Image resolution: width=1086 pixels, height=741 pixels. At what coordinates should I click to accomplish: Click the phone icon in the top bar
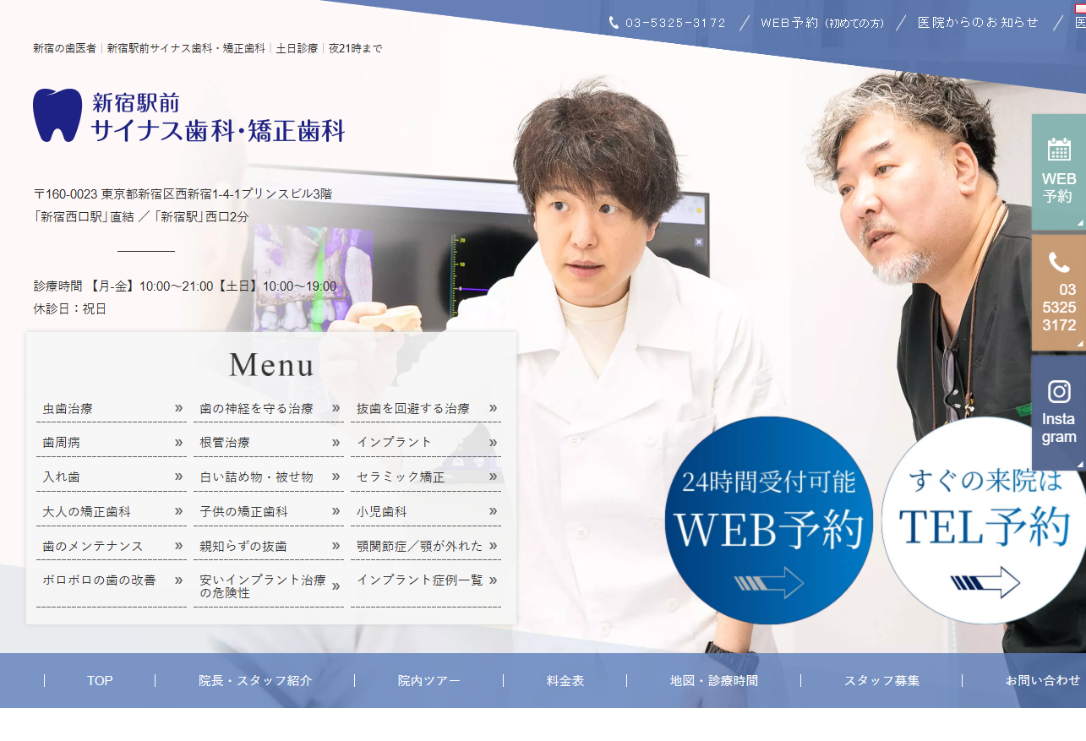[614, 23]
